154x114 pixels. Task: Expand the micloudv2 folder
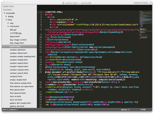coord(8,26)
